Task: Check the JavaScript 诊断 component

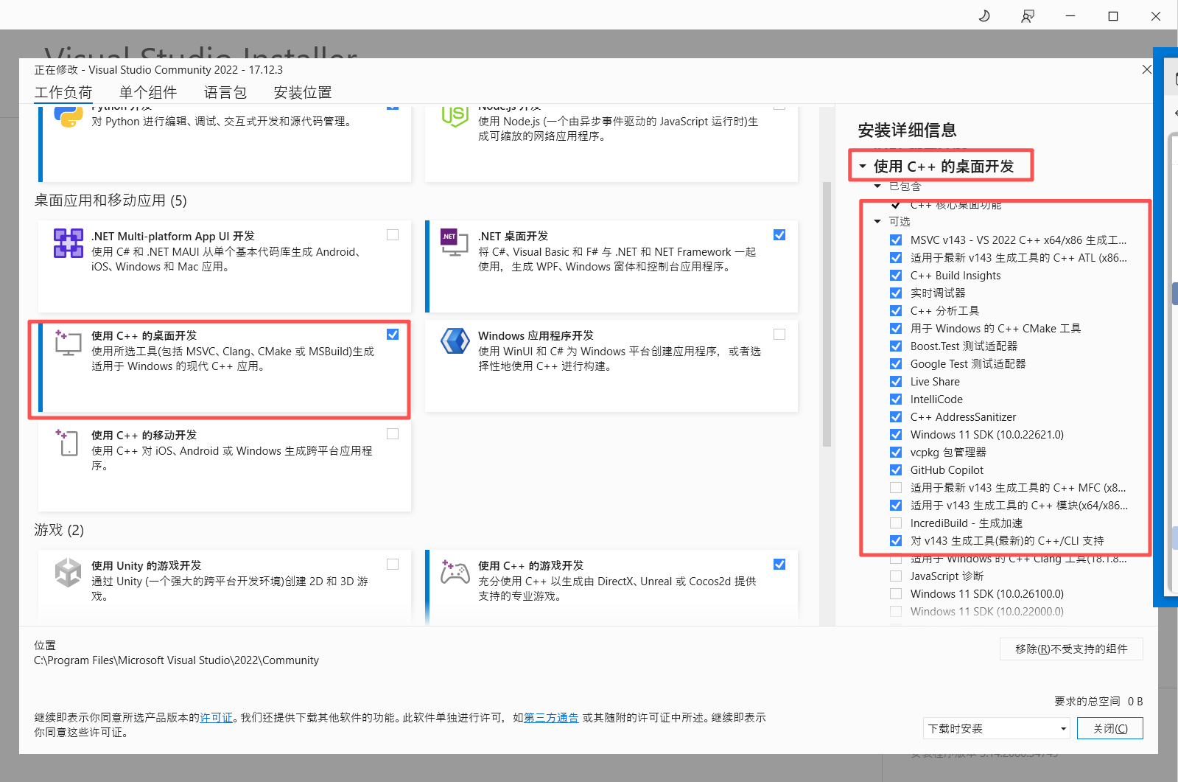Action: (896, 576)
